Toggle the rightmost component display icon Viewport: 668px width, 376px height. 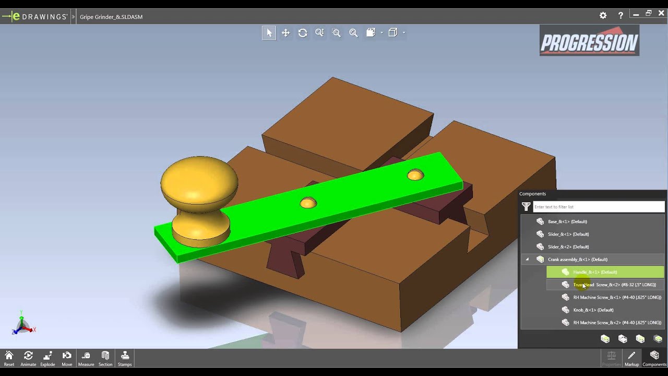pos(658,339)
